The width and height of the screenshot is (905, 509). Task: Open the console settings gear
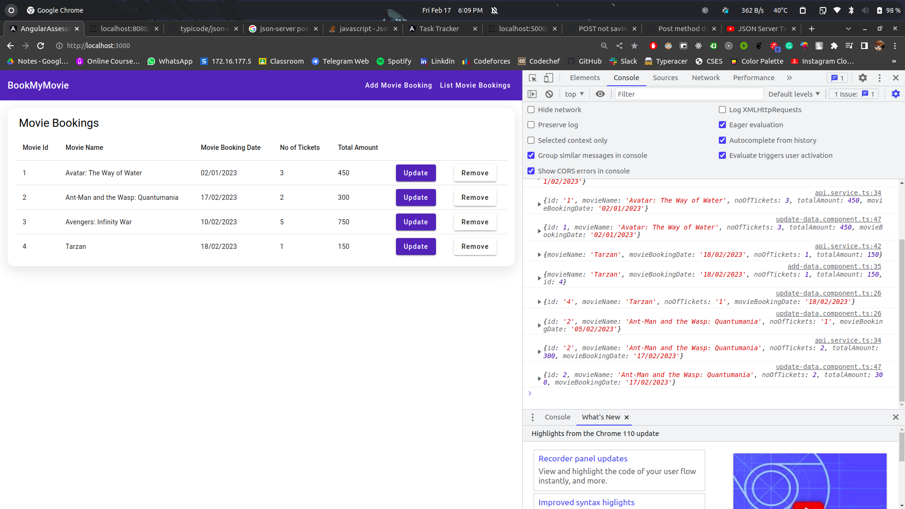point(895,94)
